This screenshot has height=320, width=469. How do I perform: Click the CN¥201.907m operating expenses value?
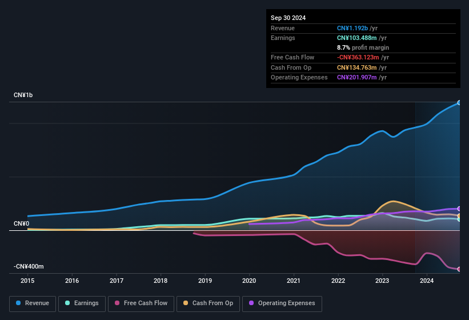pos(357,78)
